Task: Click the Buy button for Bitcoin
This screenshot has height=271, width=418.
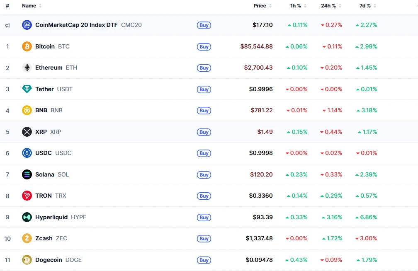Action: tap(204, 47)
